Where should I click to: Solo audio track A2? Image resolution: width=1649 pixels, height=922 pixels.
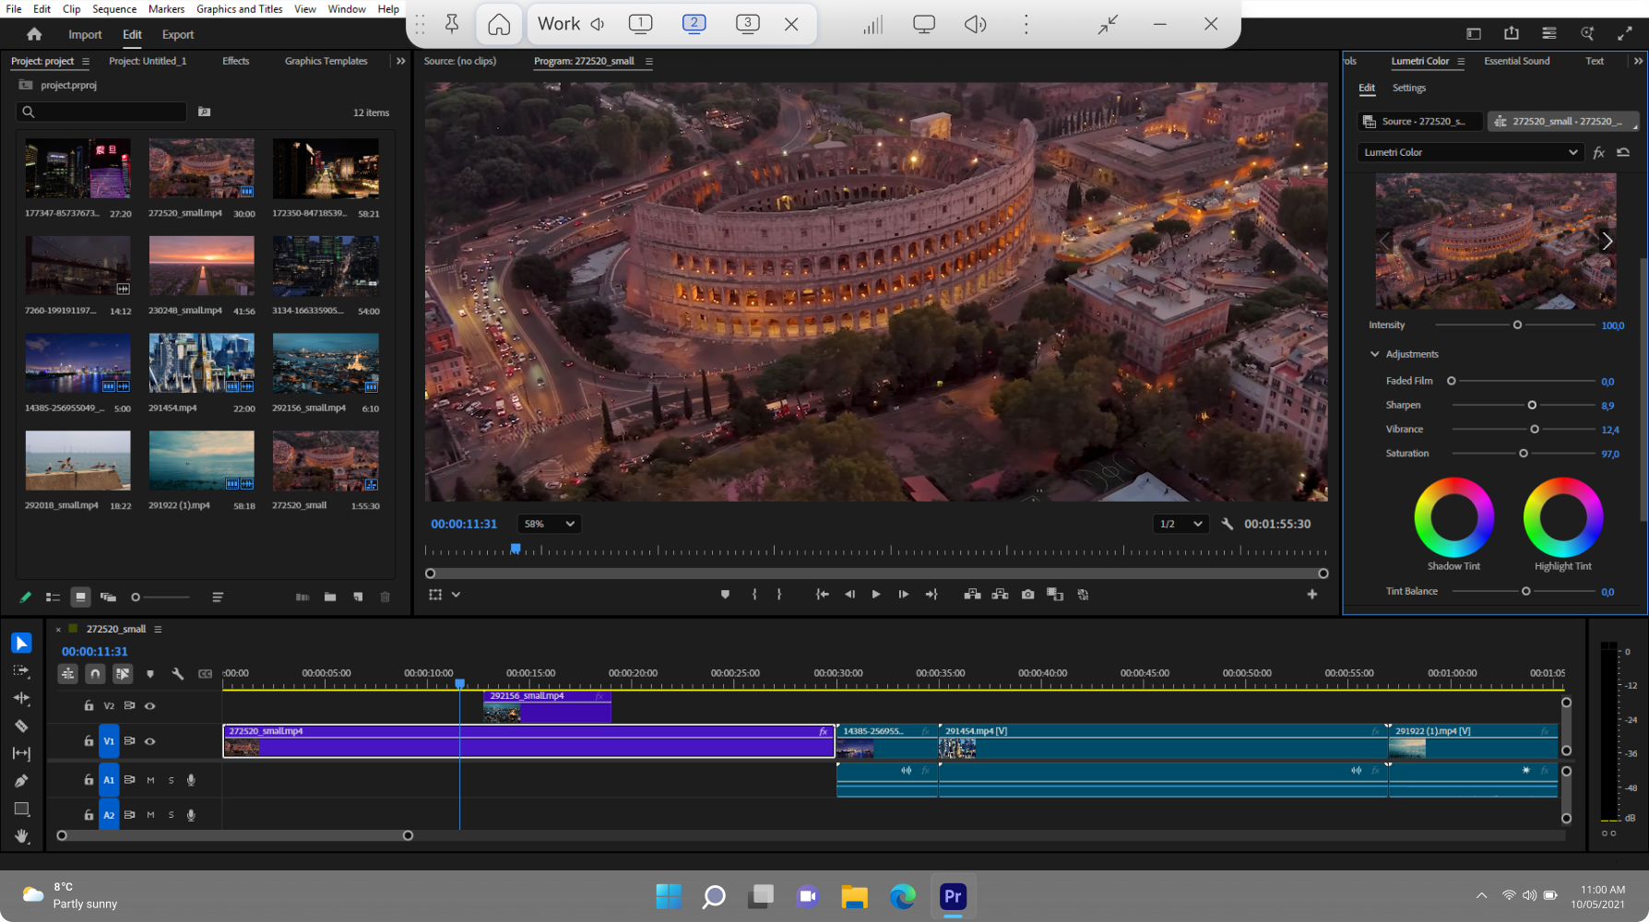[171, 815]
